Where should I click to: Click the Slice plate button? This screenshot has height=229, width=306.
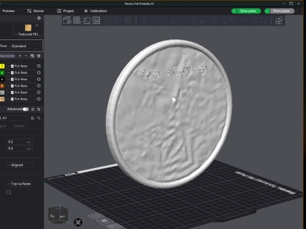point(248,11)
